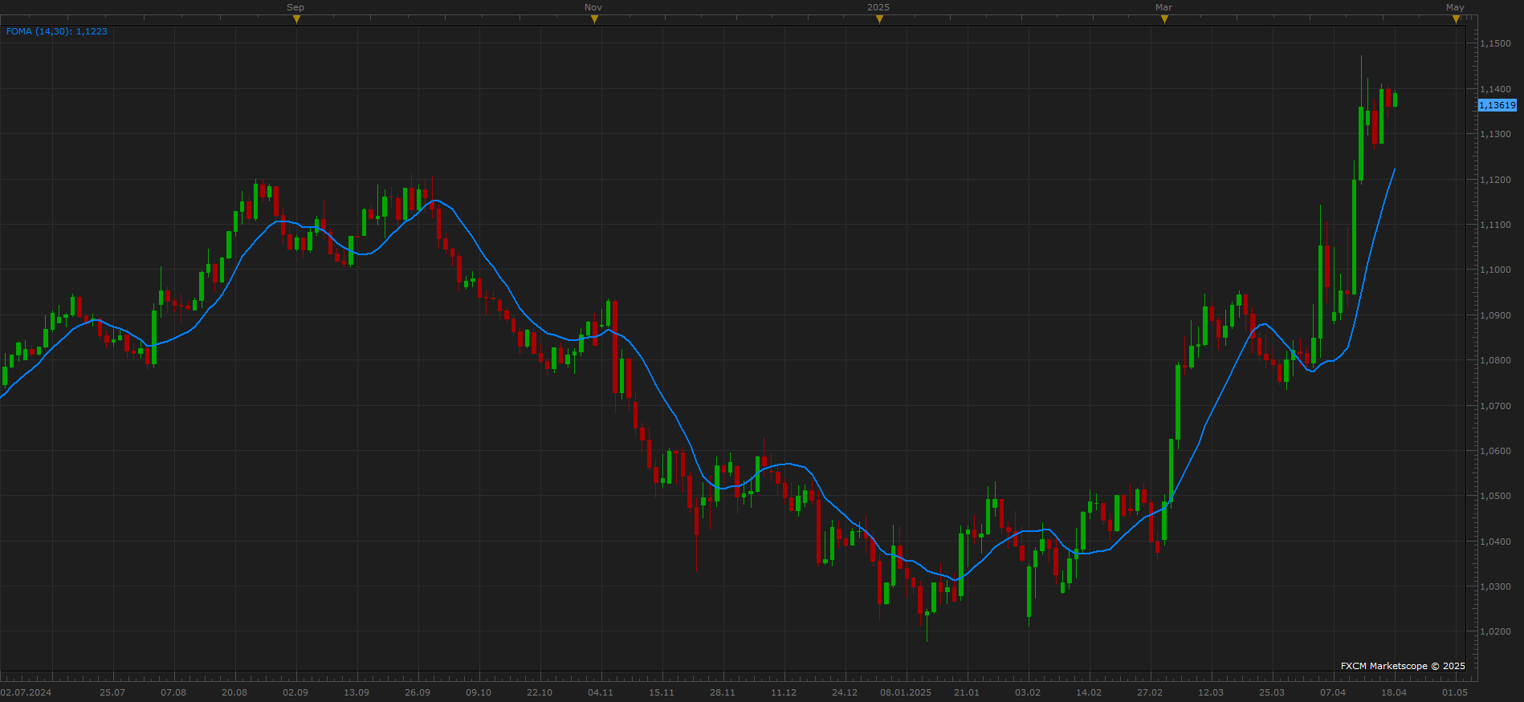1524x702 pixels.
Task: Click the 25.07 date axis label
Action: [112, 692]
